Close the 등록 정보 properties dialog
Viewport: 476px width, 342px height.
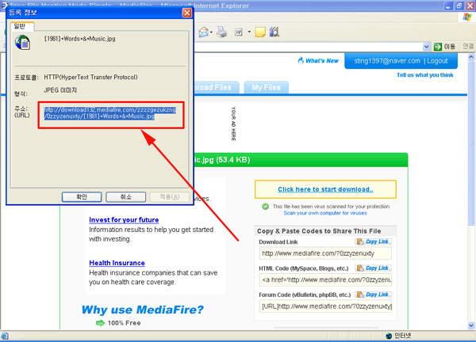coord(186,13)
